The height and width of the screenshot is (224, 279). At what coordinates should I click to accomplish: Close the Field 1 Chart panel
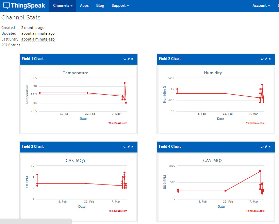point(132,59)
